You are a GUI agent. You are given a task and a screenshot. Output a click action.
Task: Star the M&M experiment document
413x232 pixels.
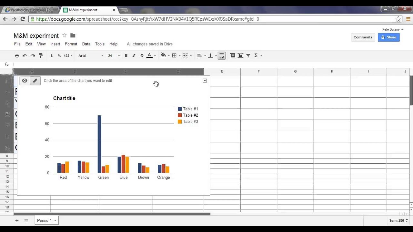tap(64, 35)
